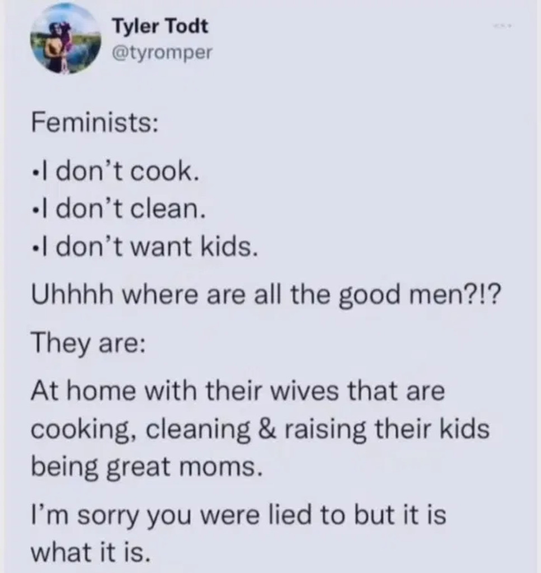
Task: Click the 'At home with their wives' line
Action: 237,390
